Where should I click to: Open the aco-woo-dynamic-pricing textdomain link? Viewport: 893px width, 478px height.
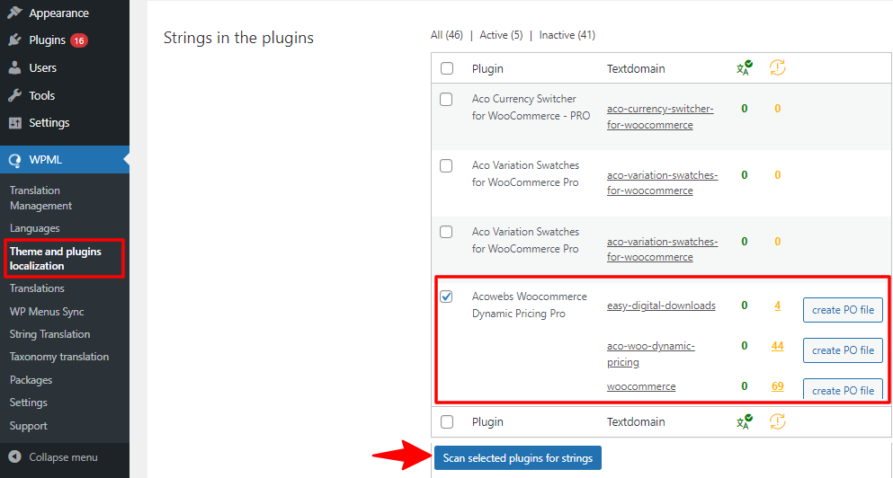tap(651, 354)
